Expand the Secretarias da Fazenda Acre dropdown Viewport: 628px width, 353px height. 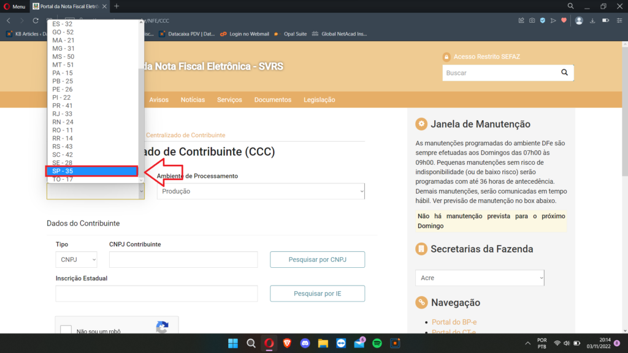pos(480,278)
